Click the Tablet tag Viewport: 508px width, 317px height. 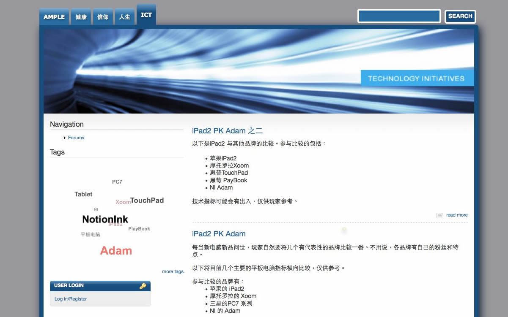pyautogui.click(x=83, y=194)
